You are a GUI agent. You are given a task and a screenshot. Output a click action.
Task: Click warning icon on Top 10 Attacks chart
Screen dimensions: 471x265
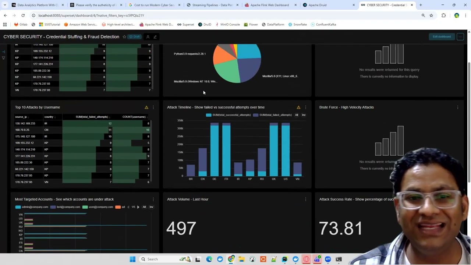click(146, 107)
